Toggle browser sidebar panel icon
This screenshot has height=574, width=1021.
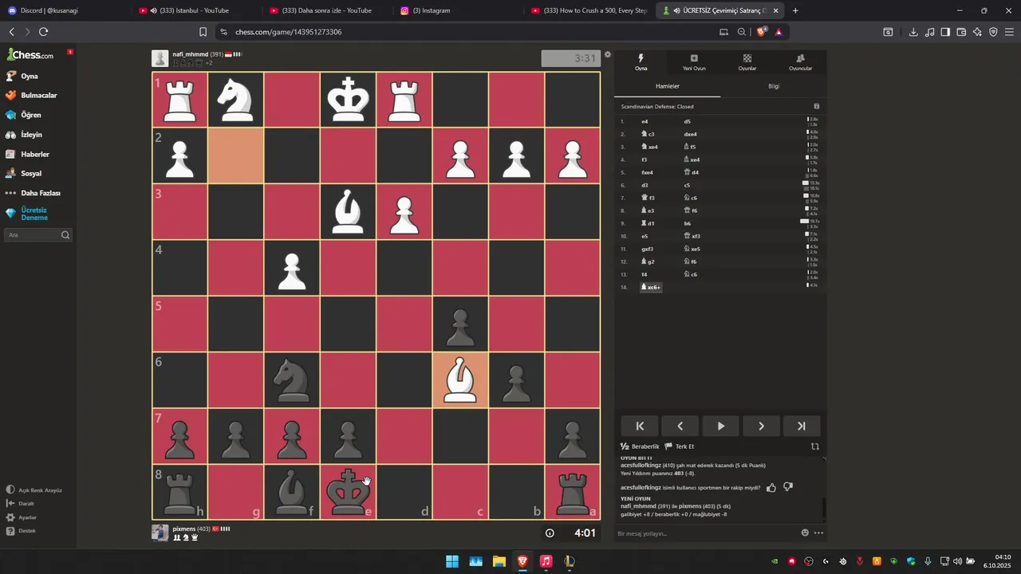pos(945,32)
